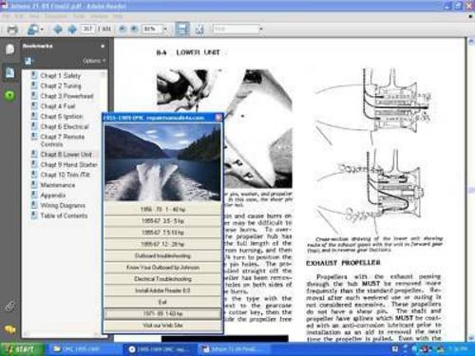The height and width of the screenshot is (356, 475).
Task: Click Install Adobe Reader button
Action: (x=162, y=290)
